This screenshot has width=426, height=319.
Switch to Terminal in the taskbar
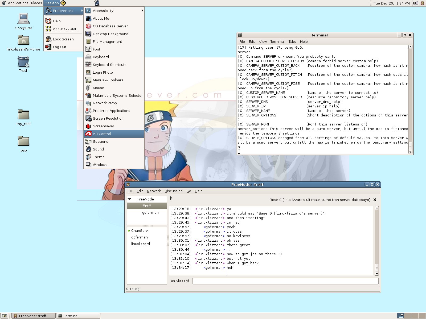79,316
